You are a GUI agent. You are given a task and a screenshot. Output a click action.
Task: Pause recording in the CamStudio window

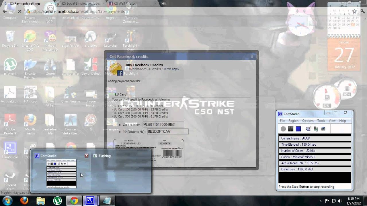pos(291,129)
